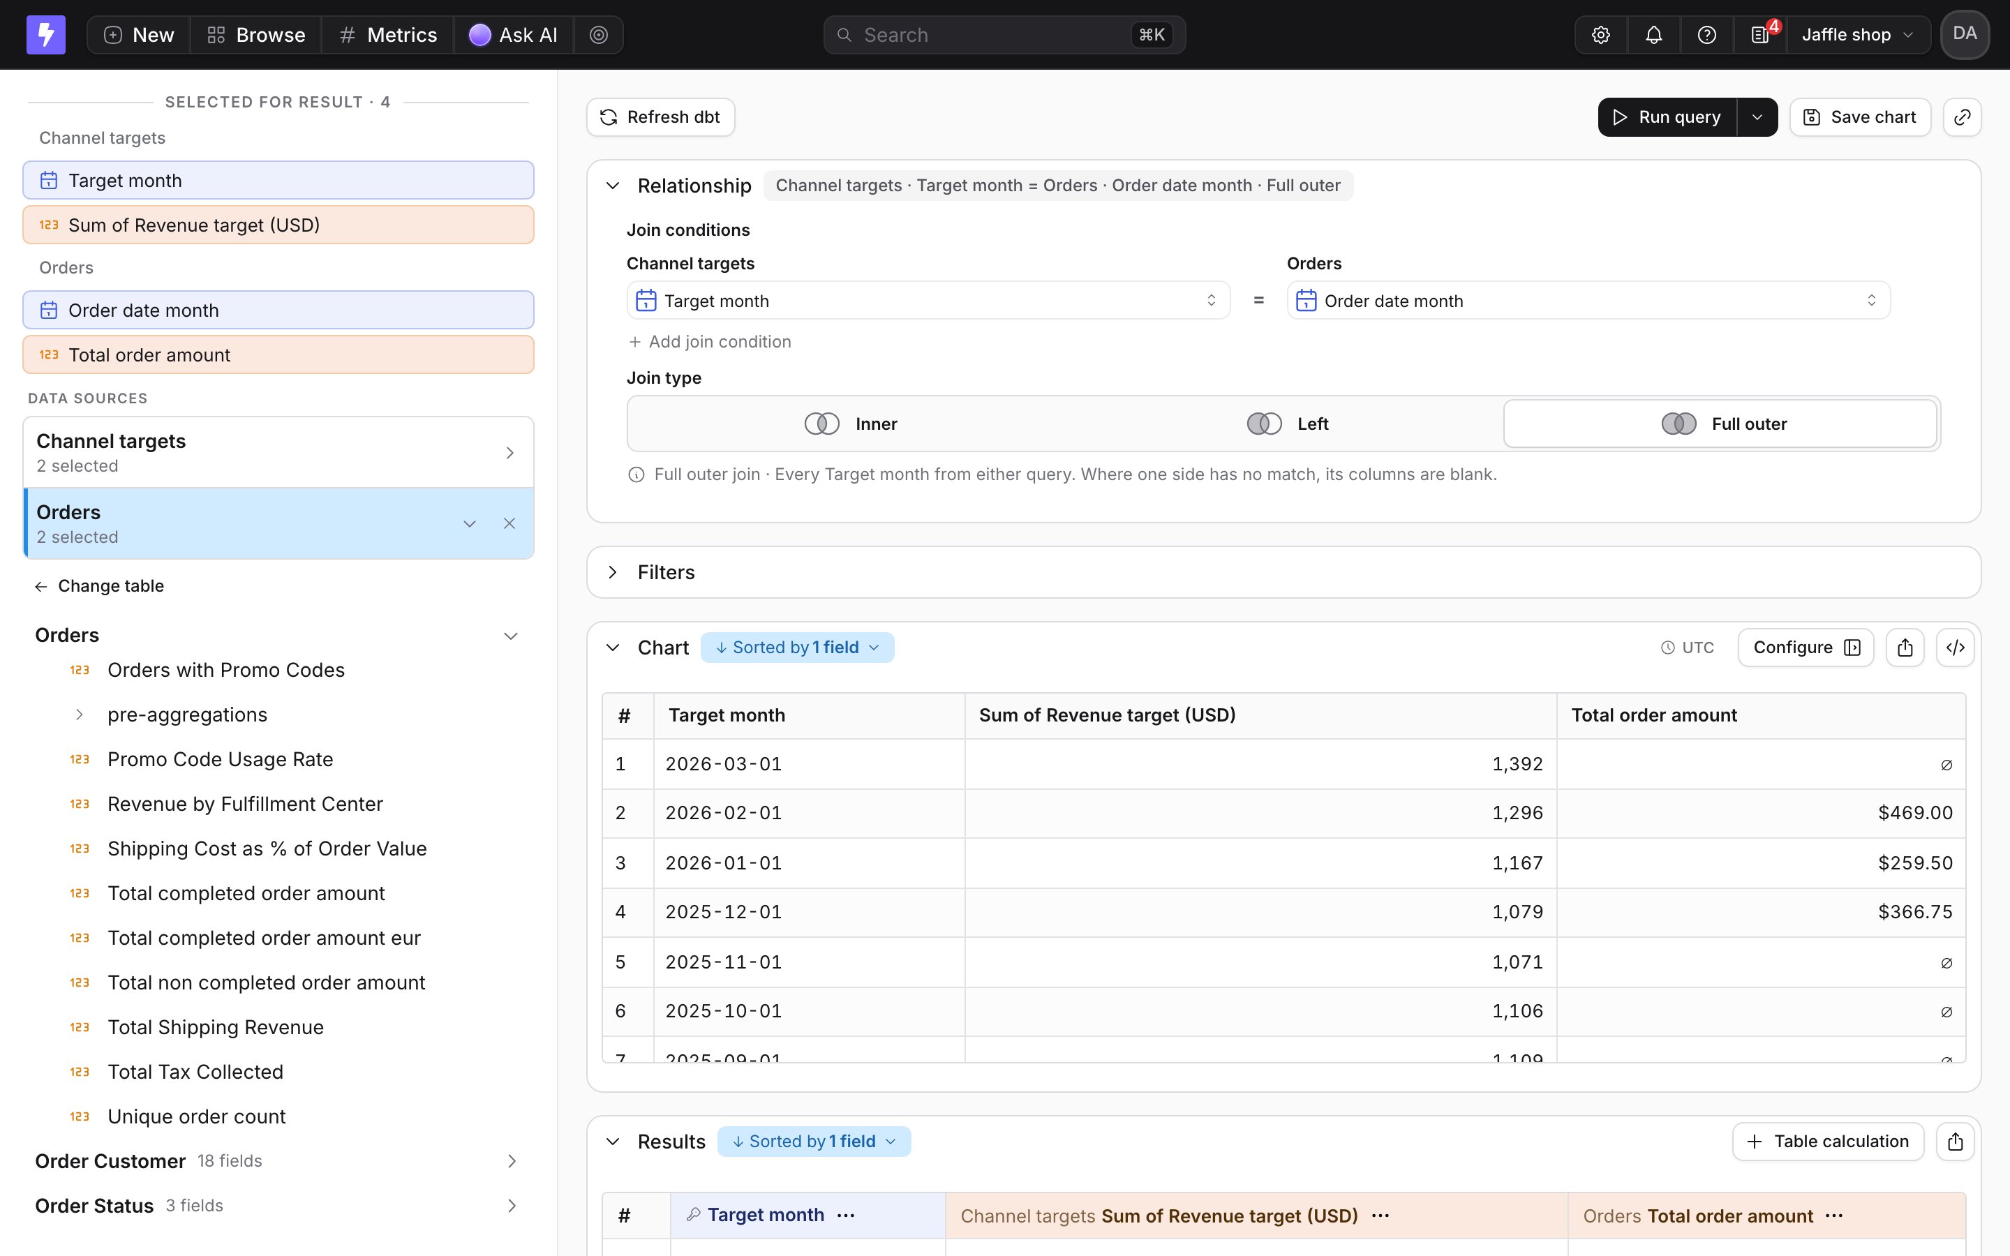Viewport: 2010px width, 1256px height.
Task: Open menu for Target month results column
Action: (x=846, y=1216)
